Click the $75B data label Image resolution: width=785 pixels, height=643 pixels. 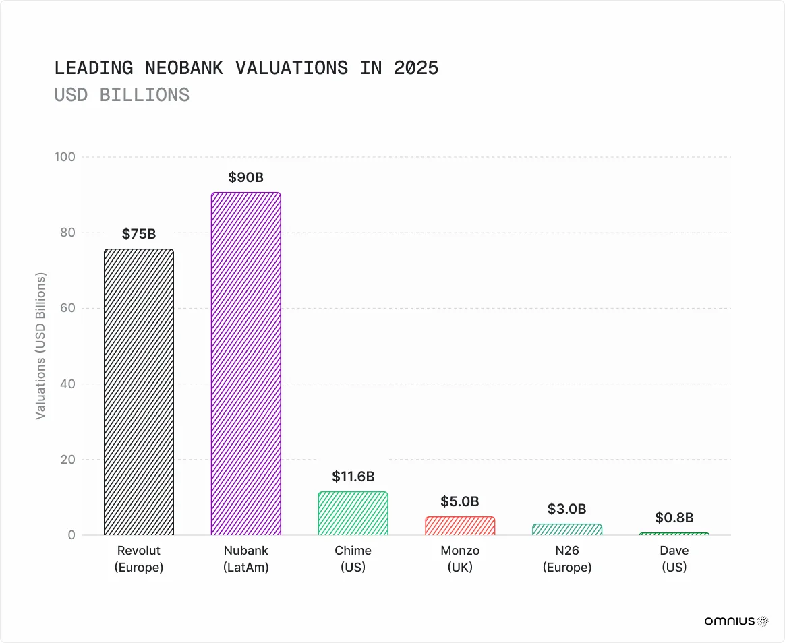click(138, 234)
